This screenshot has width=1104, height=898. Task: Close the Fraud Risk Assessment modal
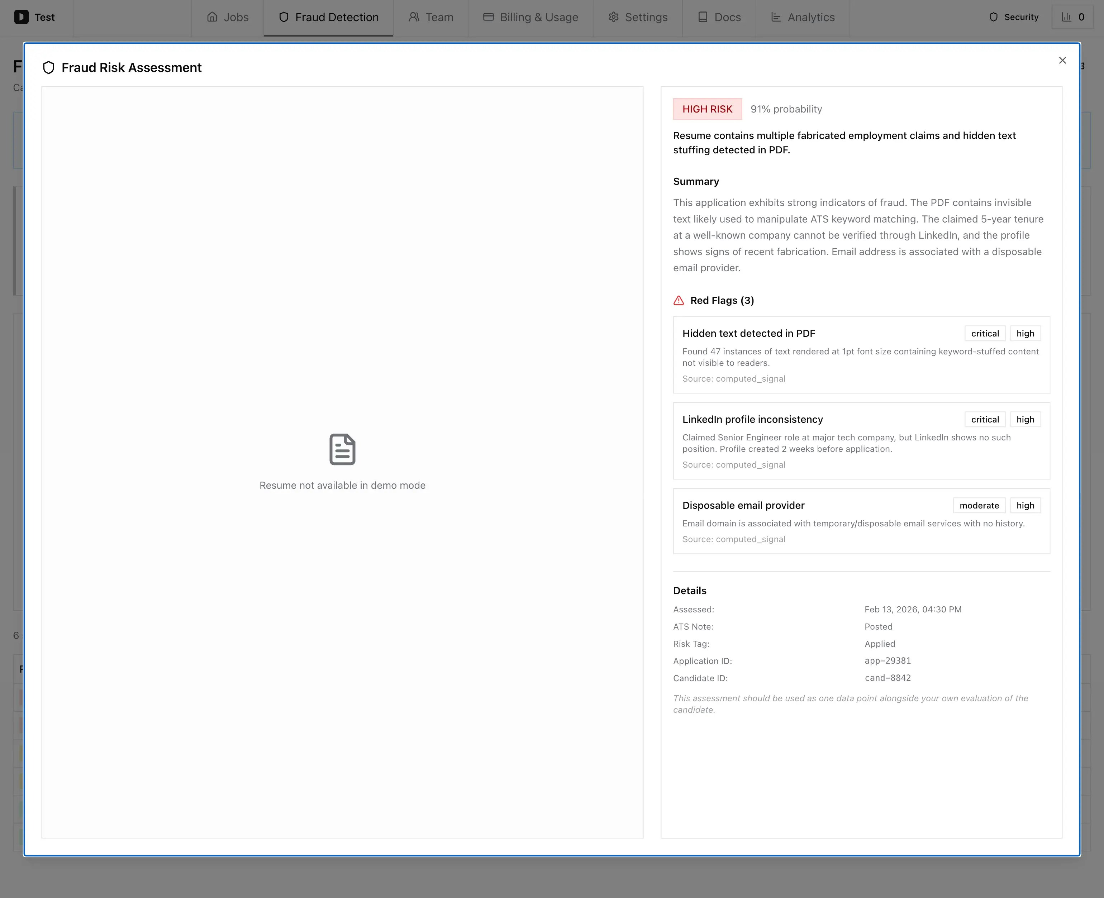coord(1062,61)
